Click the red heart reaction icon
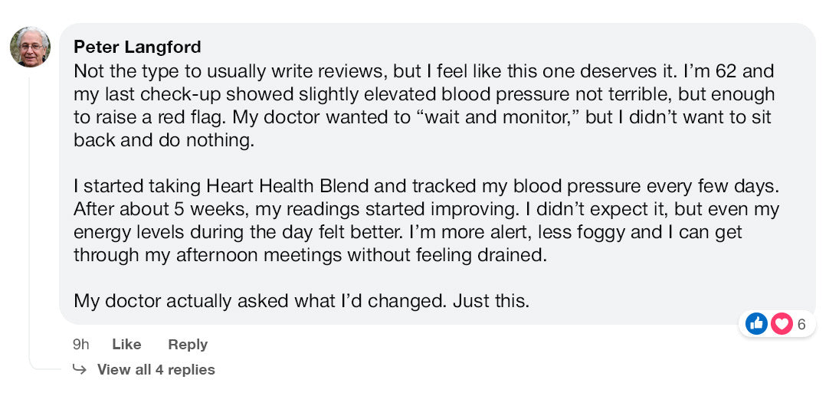This screenshot has width=829, height=396. (781, 324)
